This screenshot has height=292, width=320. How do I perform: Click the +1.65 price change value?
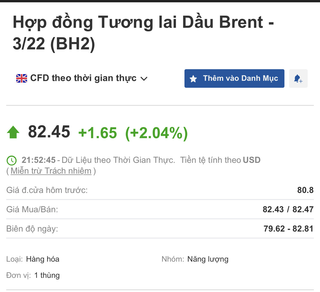[x=97, y=133]
